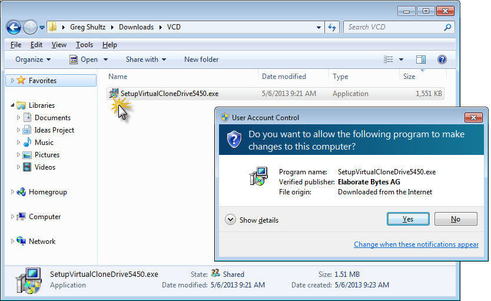Image resolution: width=491 pixels, height=301 pixels.
Task: Click the Music note icon
Action: pos(28,142)
